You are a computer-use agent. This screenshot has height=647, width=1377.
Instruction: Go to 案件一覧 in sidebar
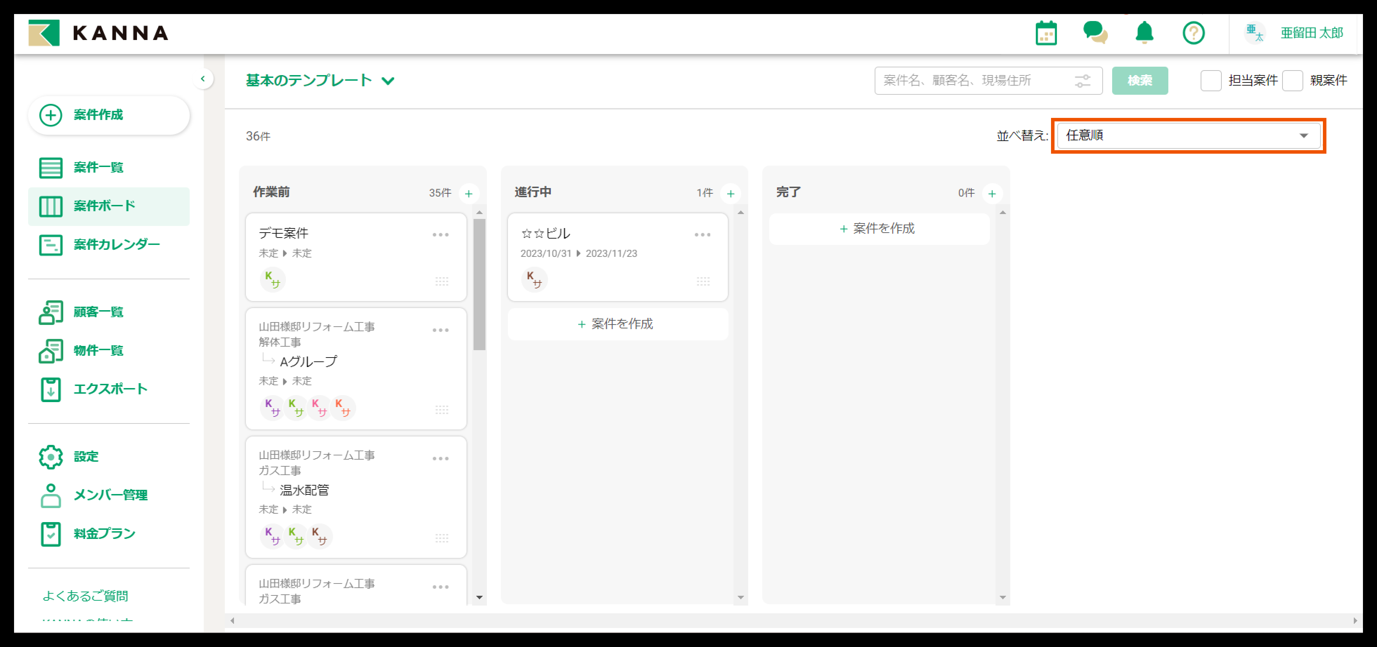click(x=98, y=168)
